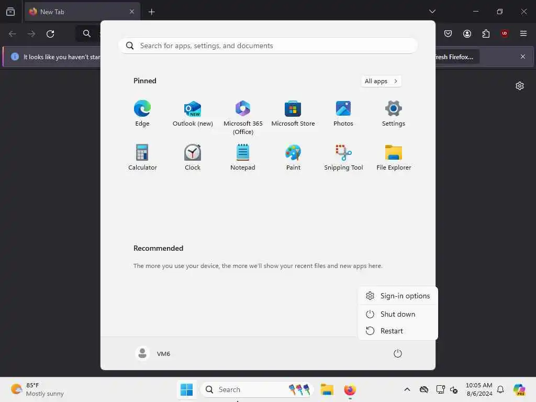Open the Copilot preview taskbar icon
The image size is (536, 402).
pyautogui.click(x=519, y=389)
